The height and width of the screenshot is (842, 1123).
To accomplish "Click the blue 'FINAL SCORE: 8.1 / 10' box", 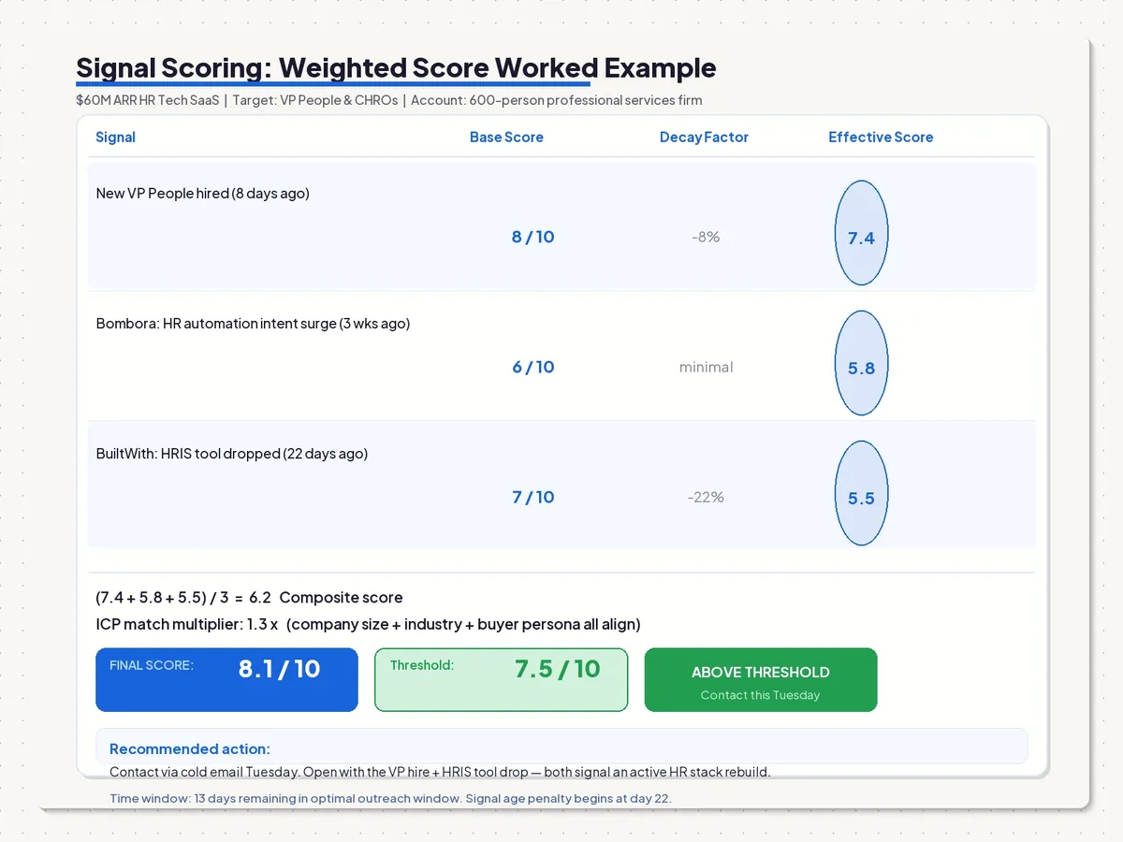I will tap(226, 680).
